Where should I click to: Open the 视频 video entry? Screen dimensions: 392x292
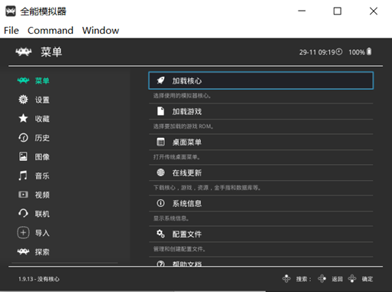(x=42, y=195)
